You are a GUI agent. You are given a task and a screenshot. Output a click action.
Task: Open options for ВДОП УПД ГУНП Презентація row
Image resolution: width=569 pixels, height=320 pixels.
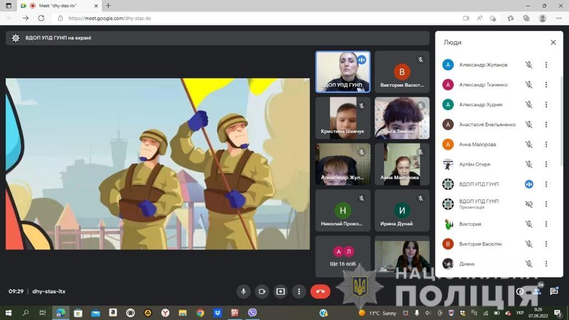[x=546, y=204]
